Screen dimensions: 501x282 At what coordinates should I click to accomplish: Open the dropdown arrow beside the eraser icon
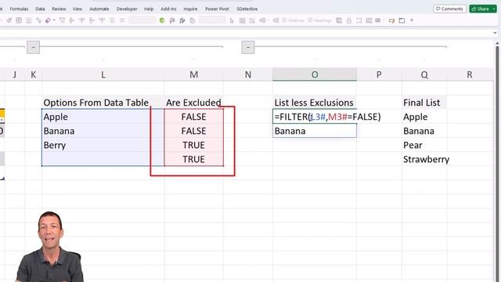54,20
